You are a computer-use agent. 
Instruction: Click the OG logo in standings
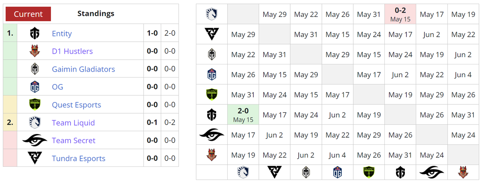[x=35, y=87]
